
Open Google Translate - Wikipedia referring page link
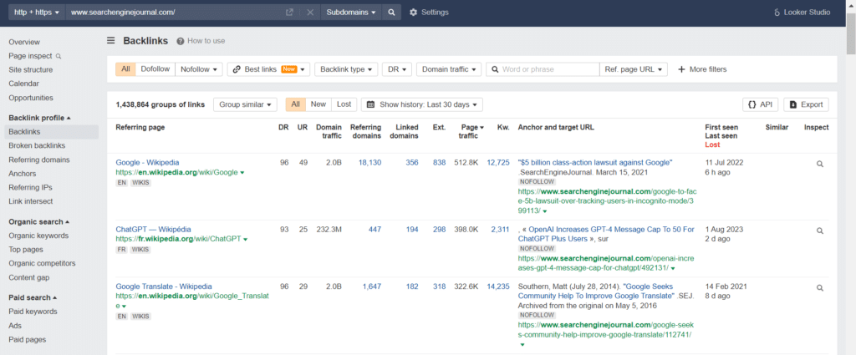pyautogui.click(x=164, y=287)
